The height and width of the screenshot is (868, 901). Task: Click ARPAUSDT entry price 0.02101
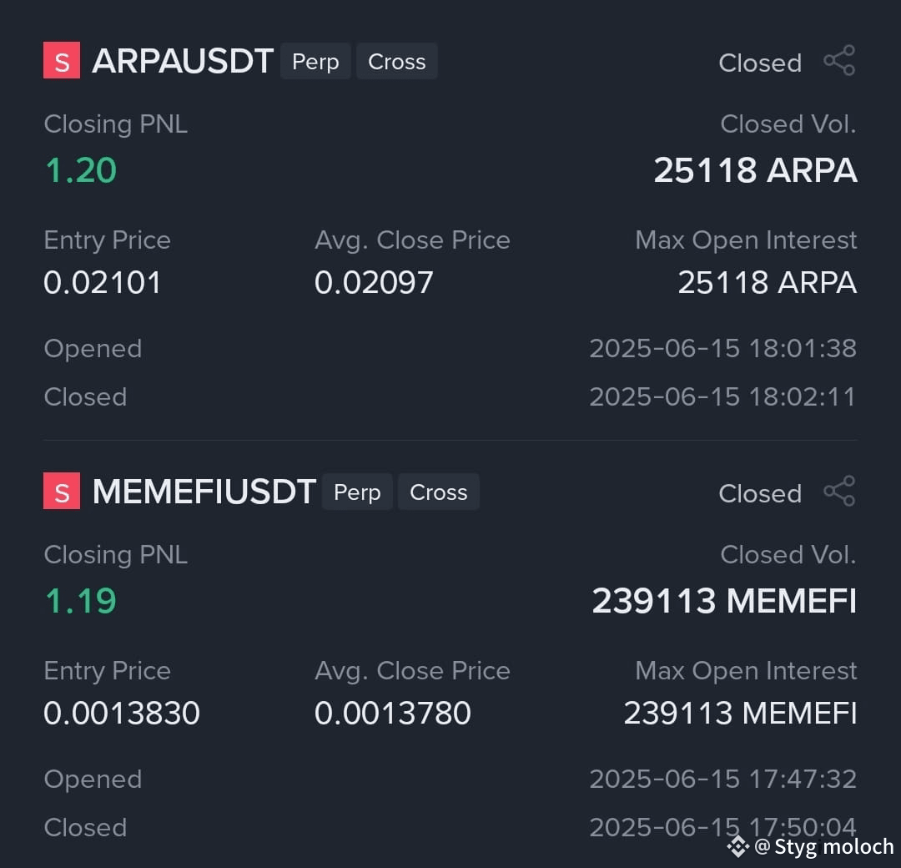[x=103, y=282]
